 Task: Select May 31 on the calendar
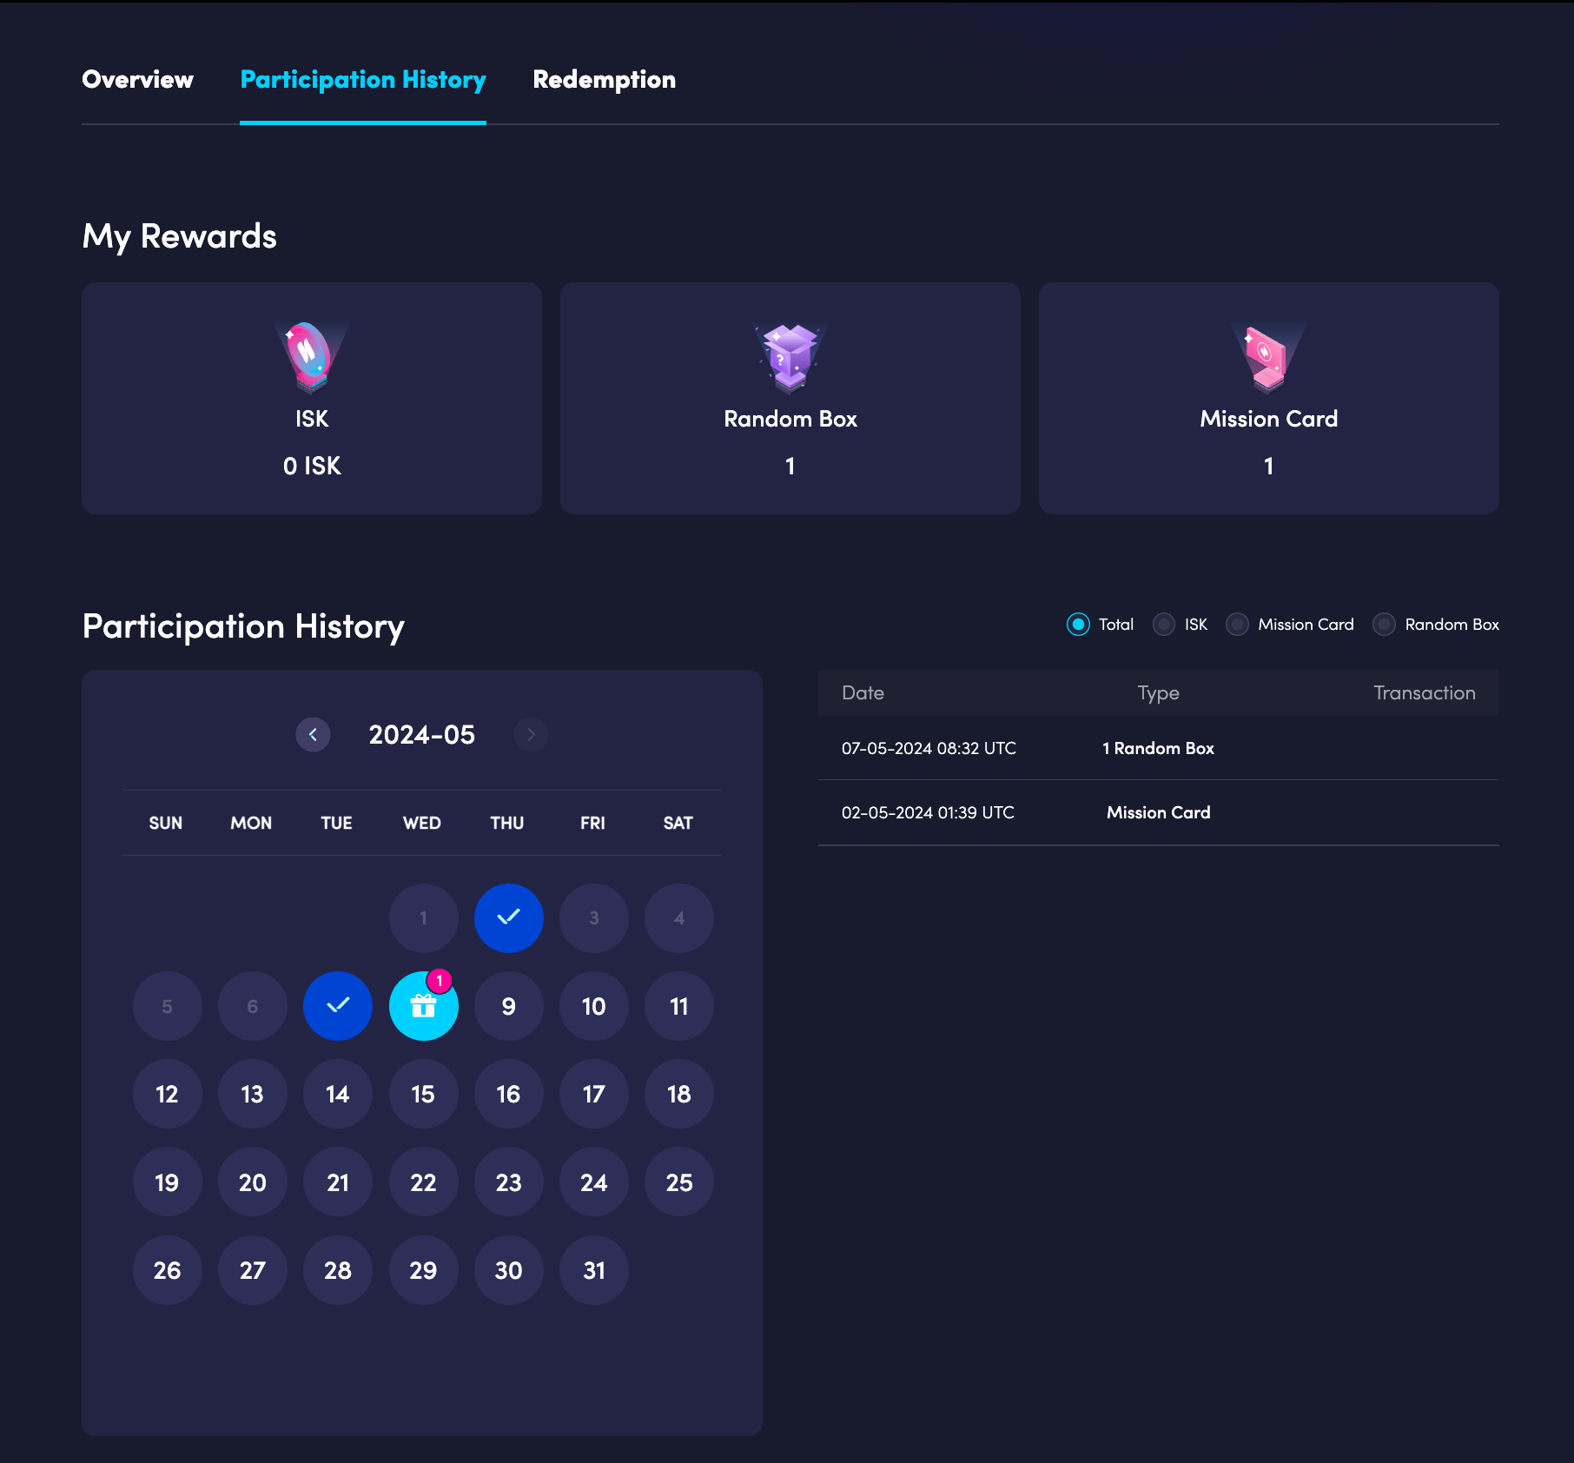point(593,1270)
